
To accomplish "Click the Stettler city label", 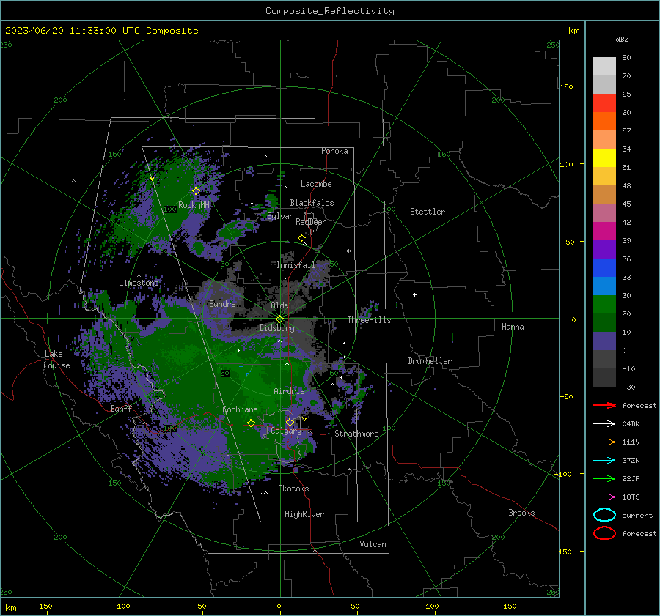I will point(428,212).
